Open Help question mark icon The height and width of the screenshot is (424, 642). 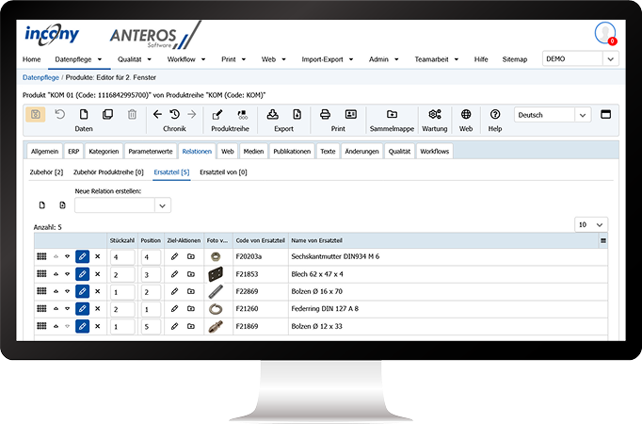[x=495, y=114]
